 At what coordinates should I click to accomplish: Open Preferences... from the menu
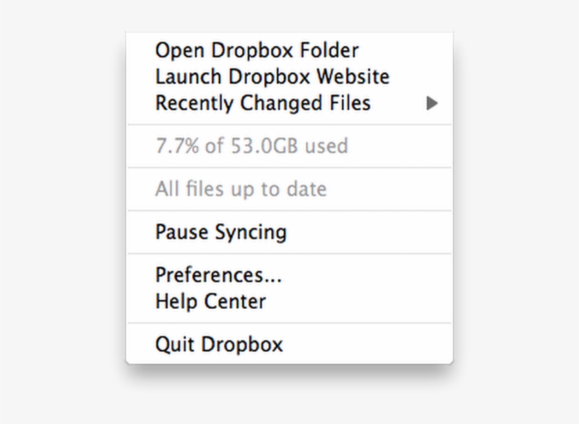click(x=218, y=275)
